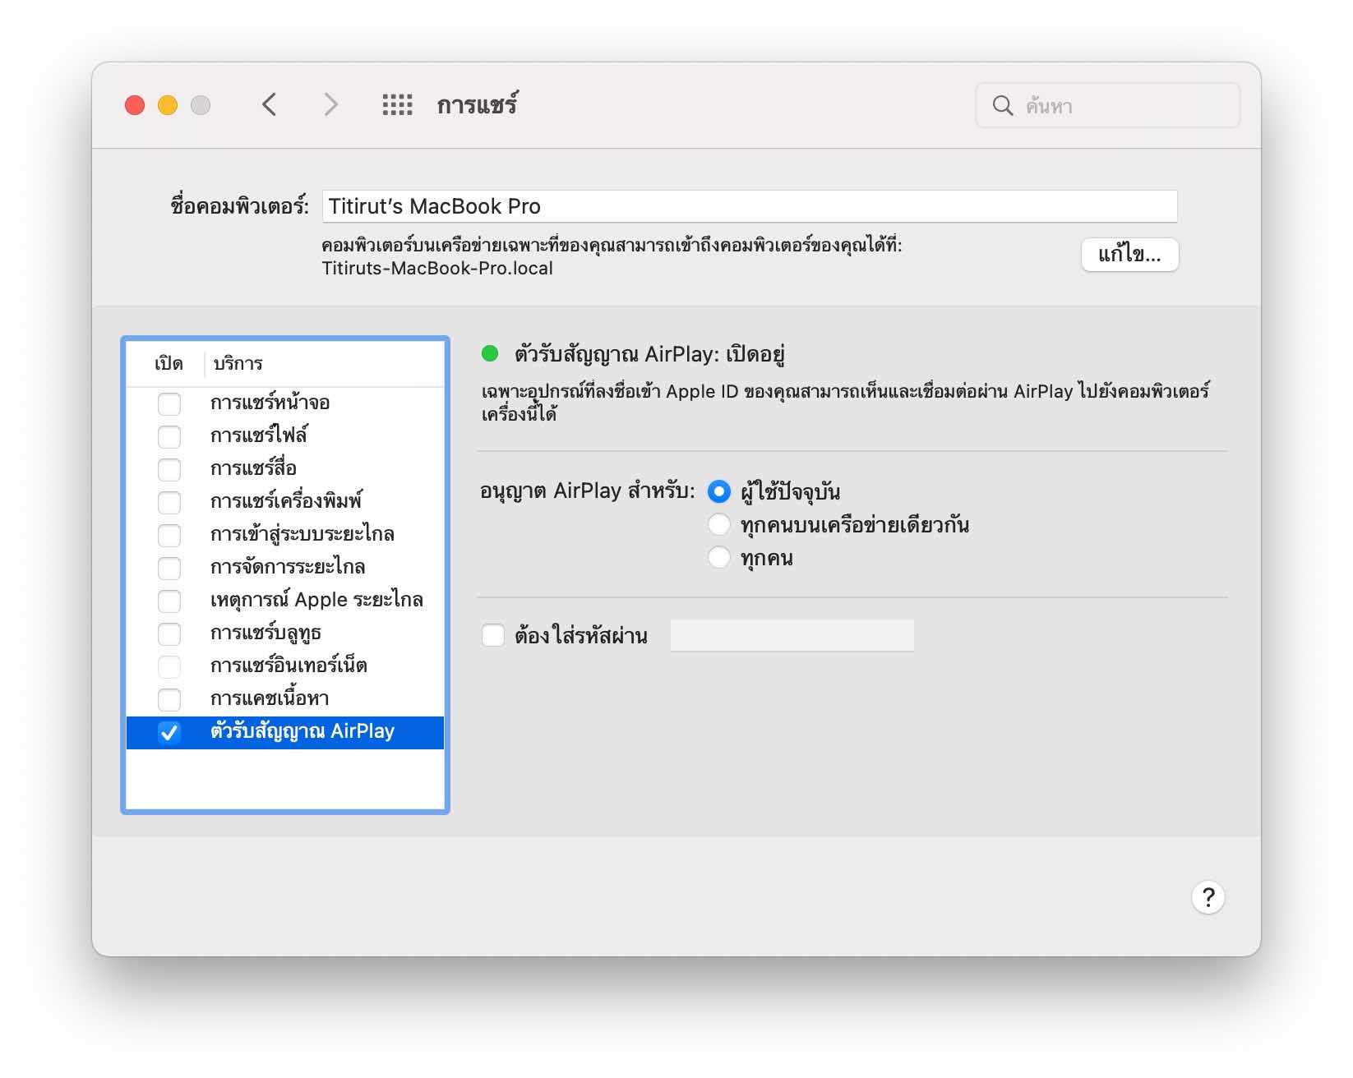The width and height of the screenshot is (1353, 1078).
Task: Choose the ผู้ใช้ปัจจุบัน radio option
Action: click(718, 491)
